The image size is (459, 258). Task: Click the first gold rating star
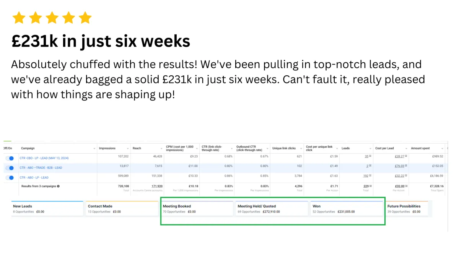point(18,18)
